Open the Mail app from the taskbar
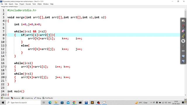 click(68, 102)
